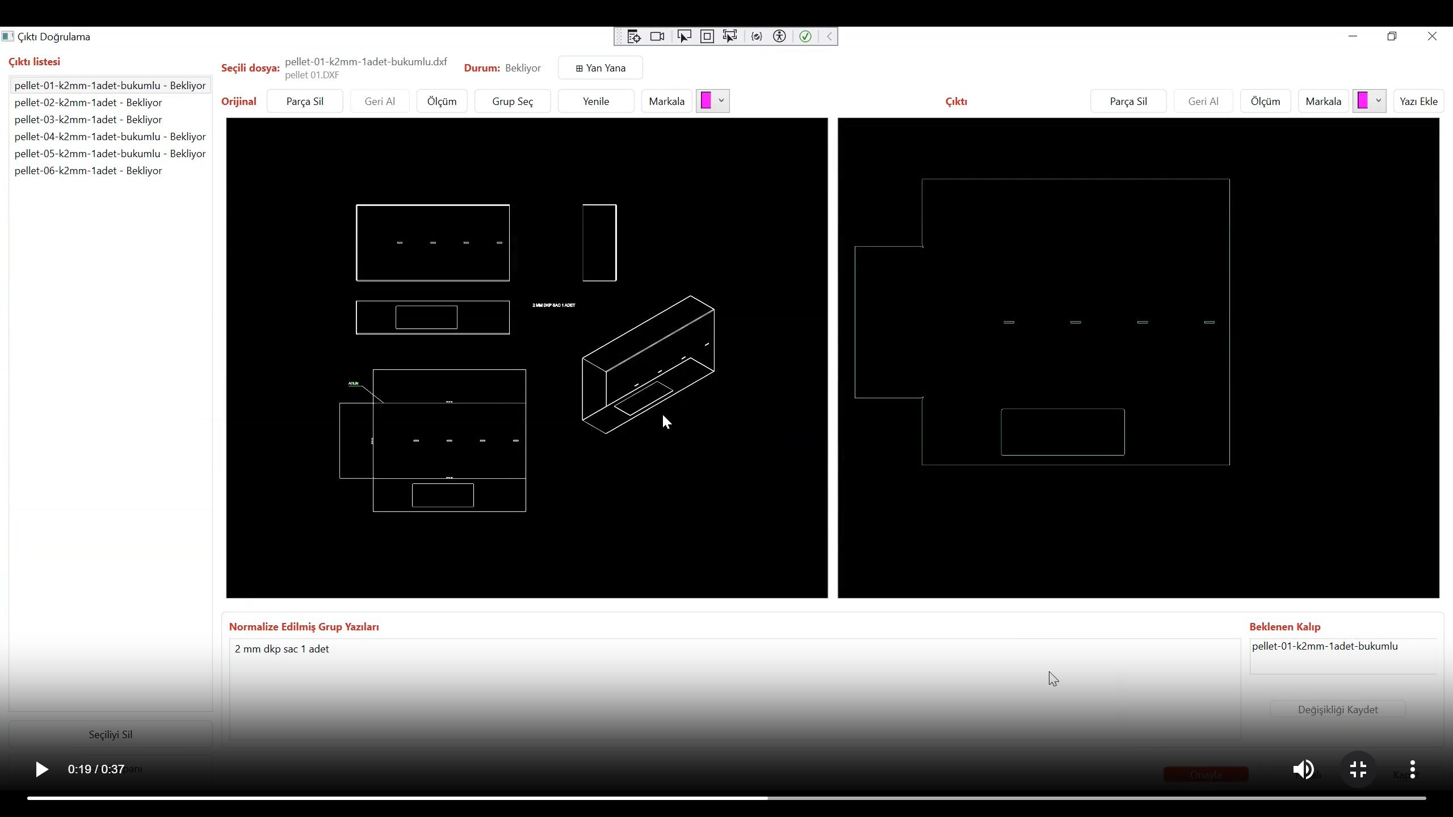Run the accessibility scan person icon

pyautogui.click(x=779, y=36)
